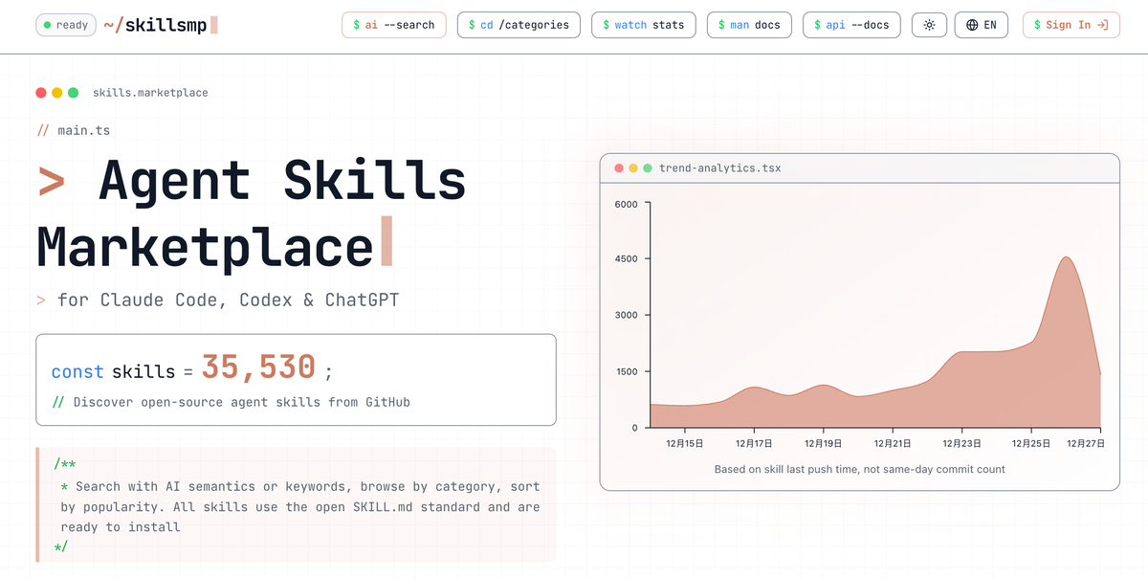Select watch stats in the top navigation

643,25
